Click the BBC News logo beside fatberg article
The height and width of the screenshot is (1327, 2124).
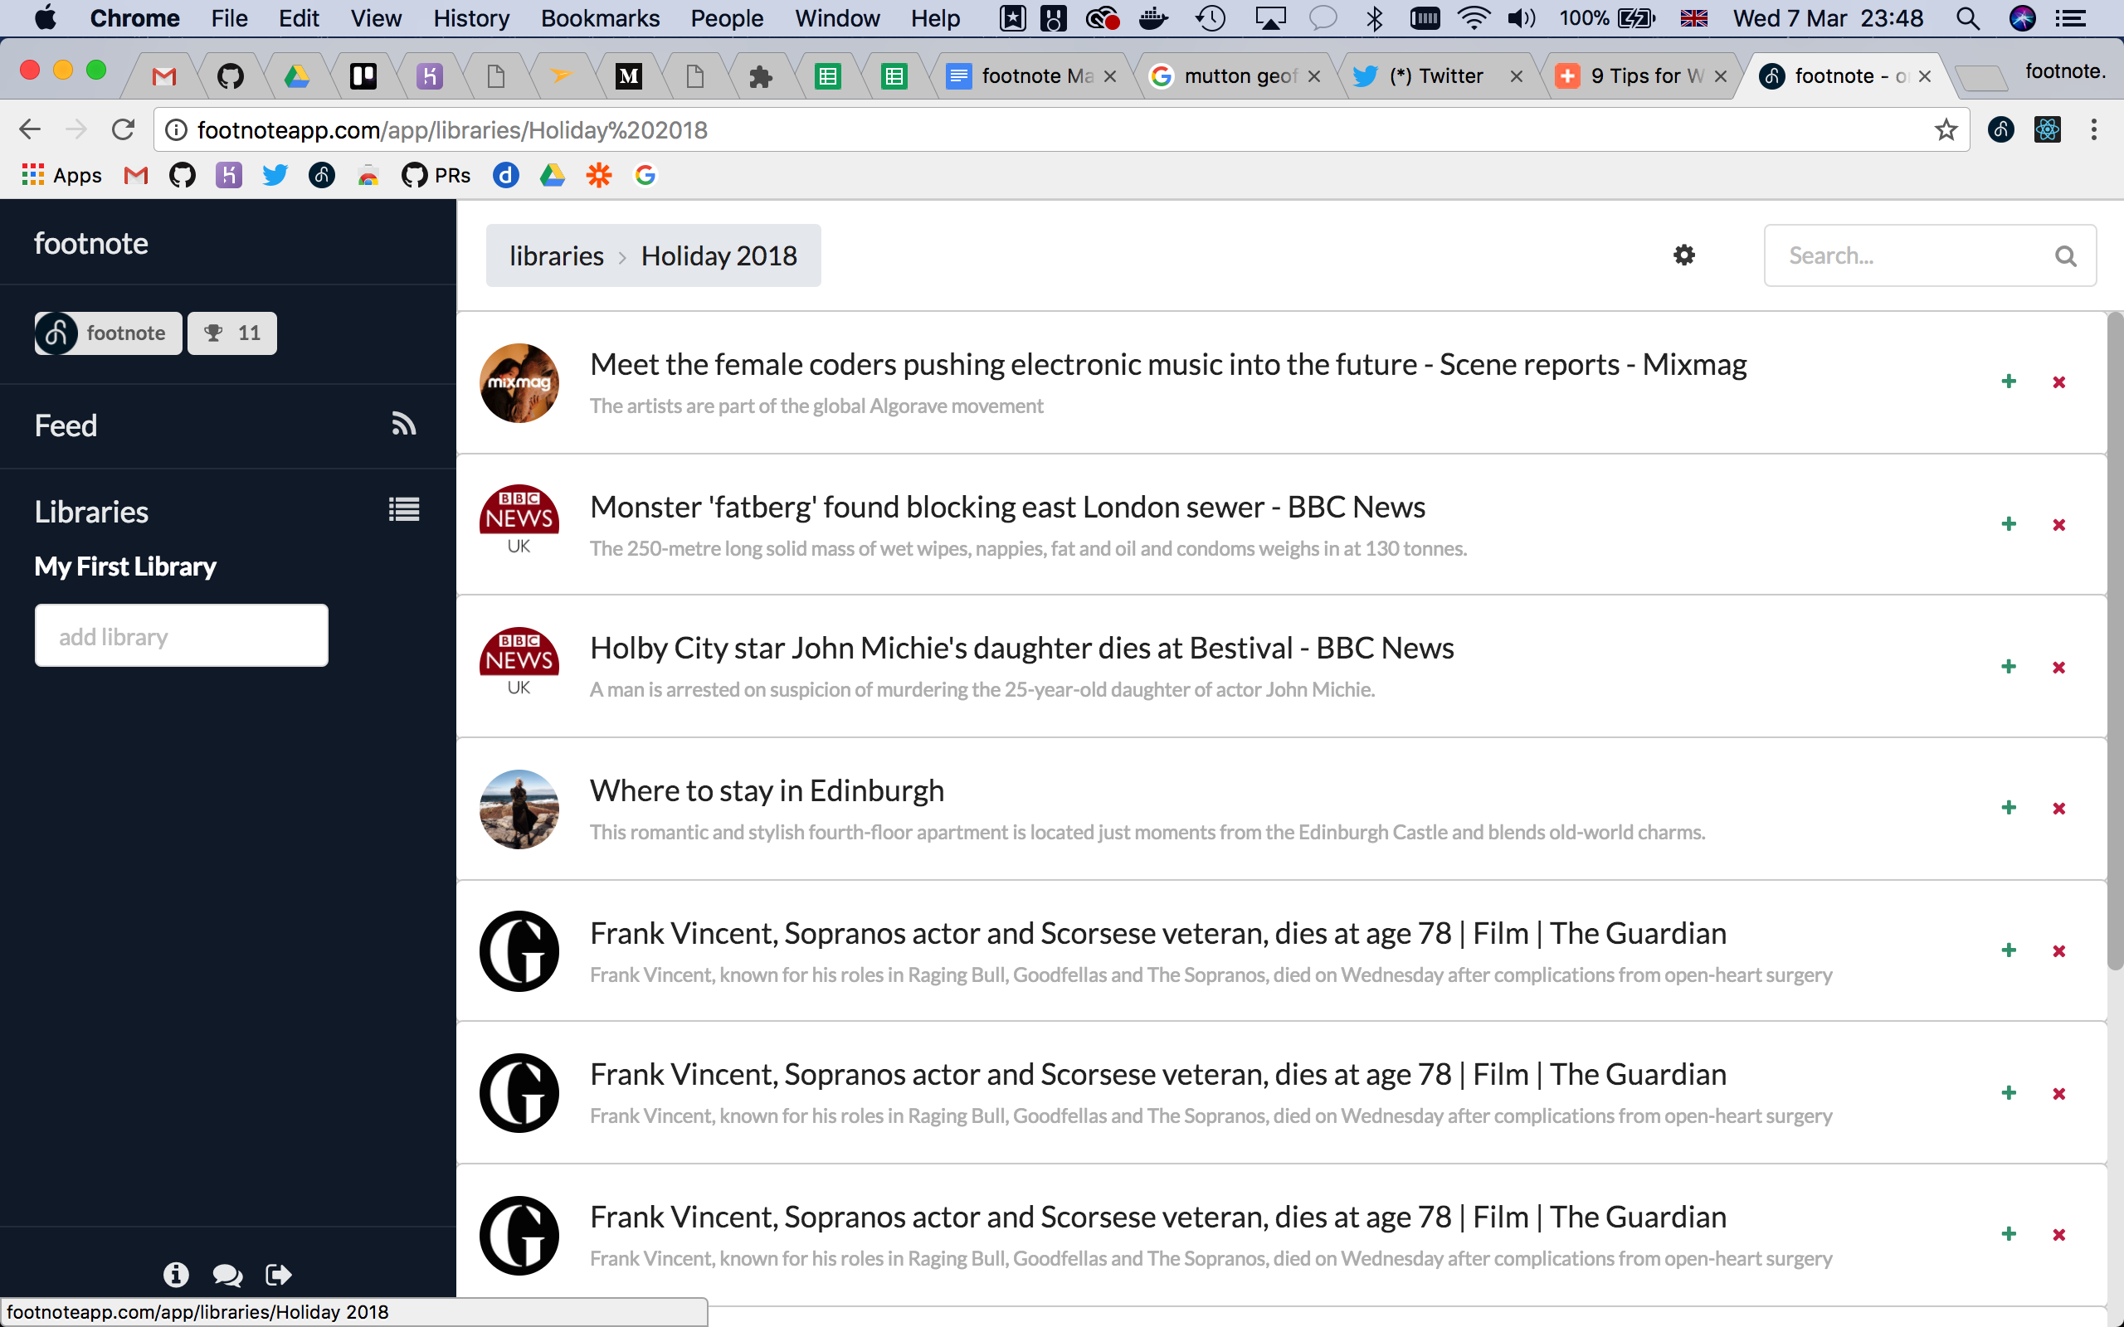click(519, 519)
